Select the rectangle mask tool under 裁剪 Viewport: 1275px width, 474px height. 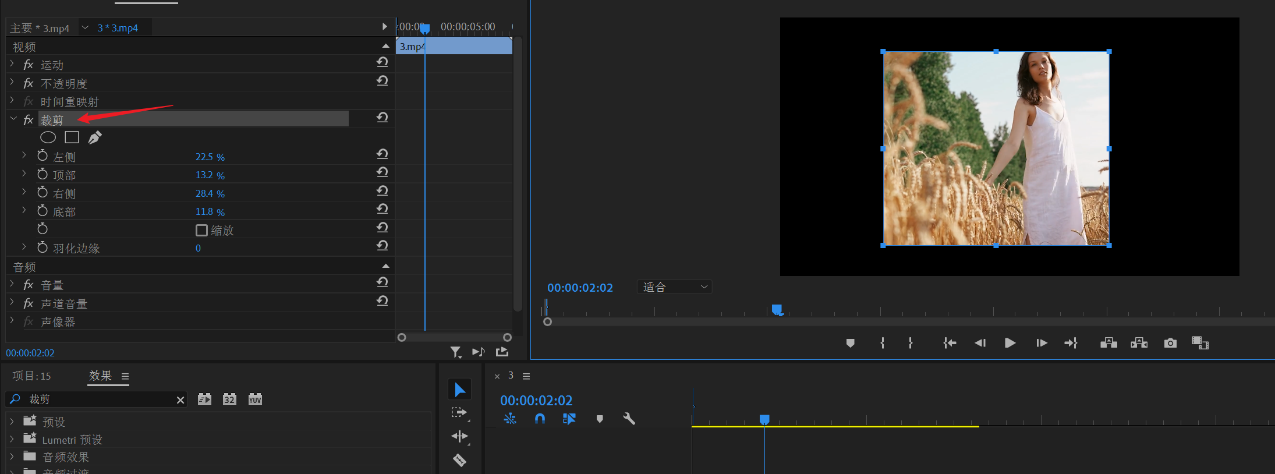[x=72, y=137]
